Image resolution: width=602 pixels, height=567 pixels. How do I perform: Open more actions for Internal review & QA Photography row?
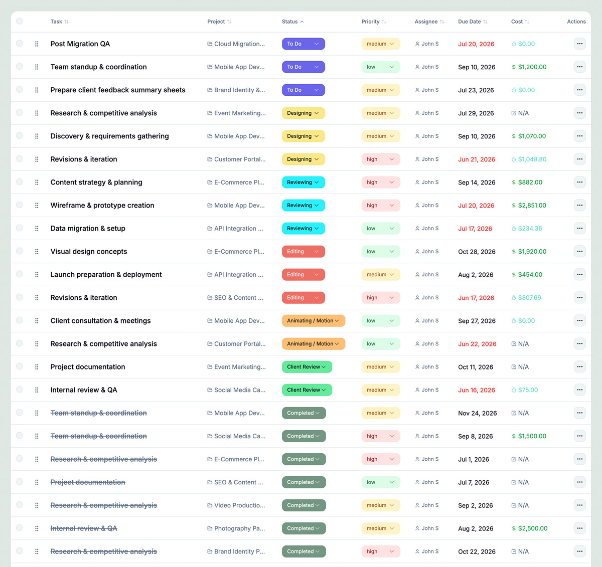coord(579,528)
